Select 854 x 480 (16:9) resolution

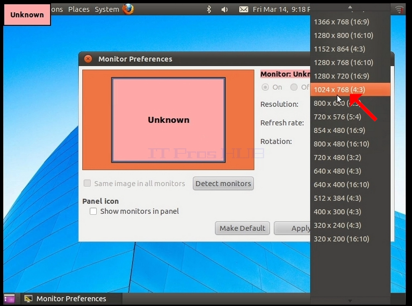point(350,131)
